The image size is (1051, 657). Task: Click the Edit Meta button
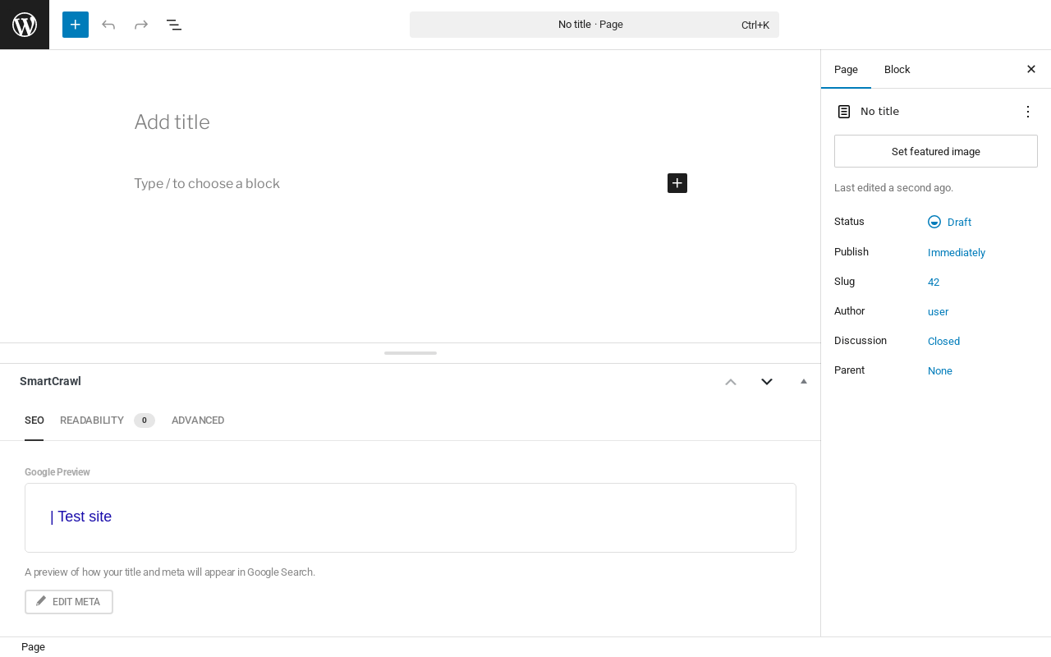pyautogui.click(x=69, y=602)
